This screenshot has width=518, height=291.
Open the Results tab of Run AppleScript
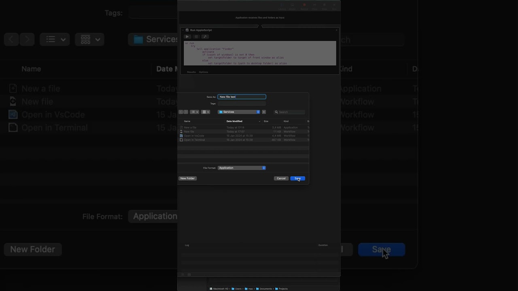click(191, 72)
